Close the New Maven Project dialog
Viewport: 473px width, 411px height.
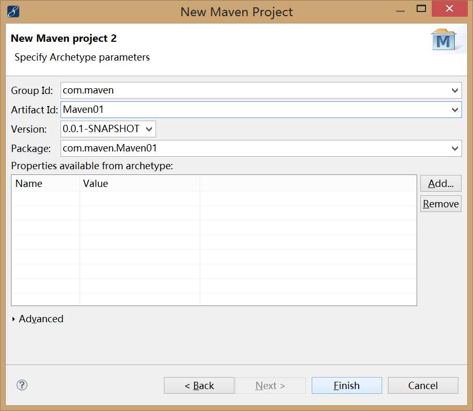[450, 8]
